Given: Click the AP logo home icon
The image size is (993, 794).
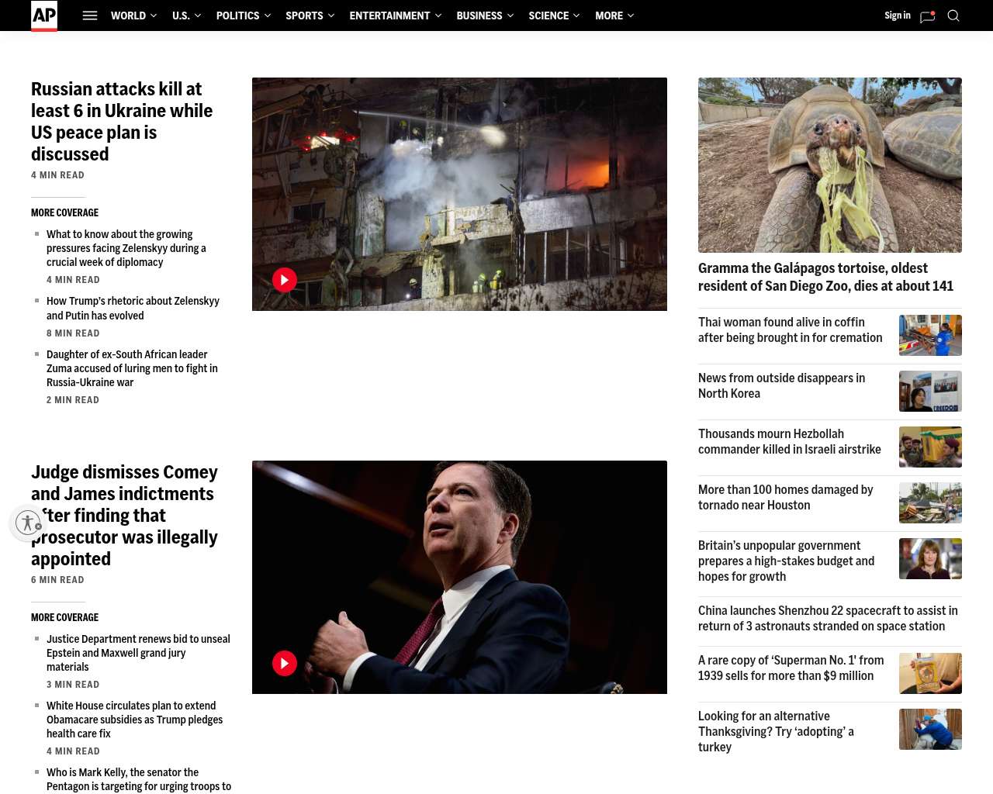Looking at the screenshot, I should click(44, 16).
